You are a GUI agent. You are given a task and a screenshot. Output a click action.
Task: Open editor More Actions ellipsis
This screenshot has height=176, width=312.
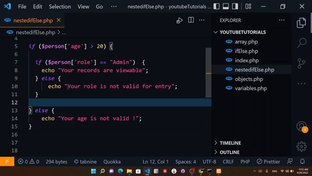(x=202, y=20)
